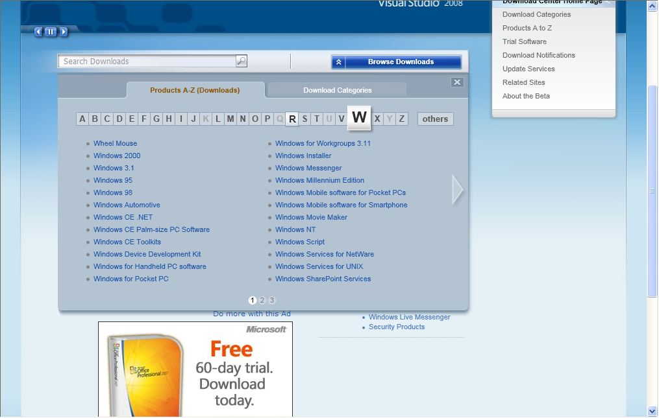The height and width of the screenshot is (418, 659).
Task: Click the Office 60-day trial ad
Action: pos(195,369)
